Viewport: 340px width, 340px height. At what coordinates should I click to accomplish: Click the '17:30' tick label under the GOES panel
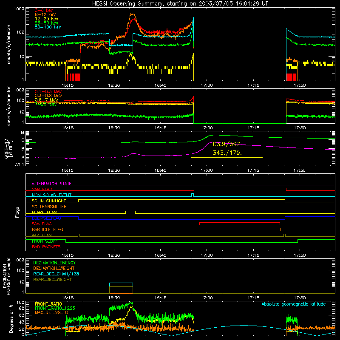(x=300, y=170)
